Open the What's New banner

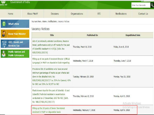(15, 24)
